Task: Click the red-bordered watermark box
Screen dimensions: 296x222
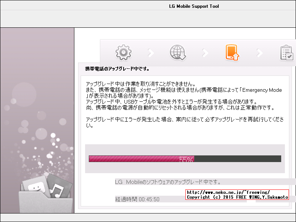Action: tap(237, 195)
